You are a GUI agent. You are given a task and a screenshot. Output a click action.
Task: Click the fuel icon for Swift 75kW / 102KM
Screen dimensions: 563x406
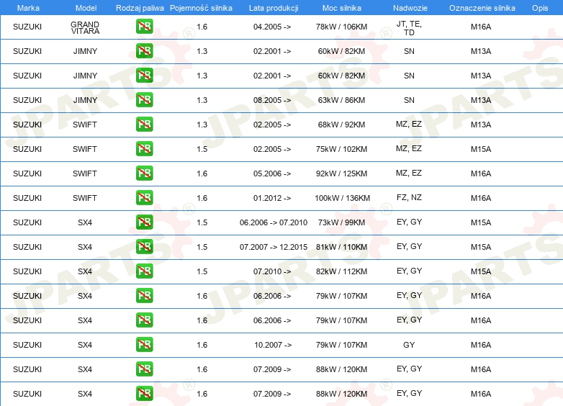(144, 149)
